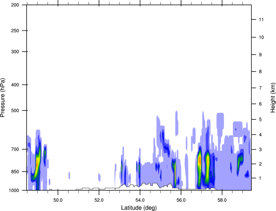Viewport: 276px width, 211px height.
Task: Select the 300 pressure tick label
Action: pos(15,52)
